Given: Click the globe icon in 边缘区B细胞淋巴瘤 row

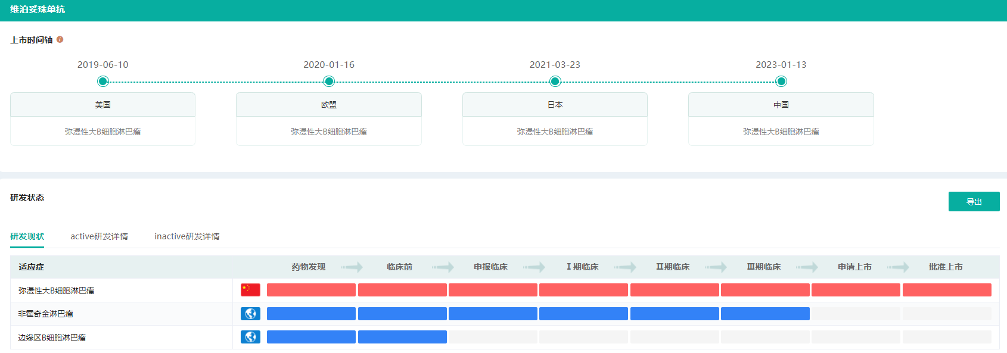Looking at the screenshot, I should (x=250, y=337).
